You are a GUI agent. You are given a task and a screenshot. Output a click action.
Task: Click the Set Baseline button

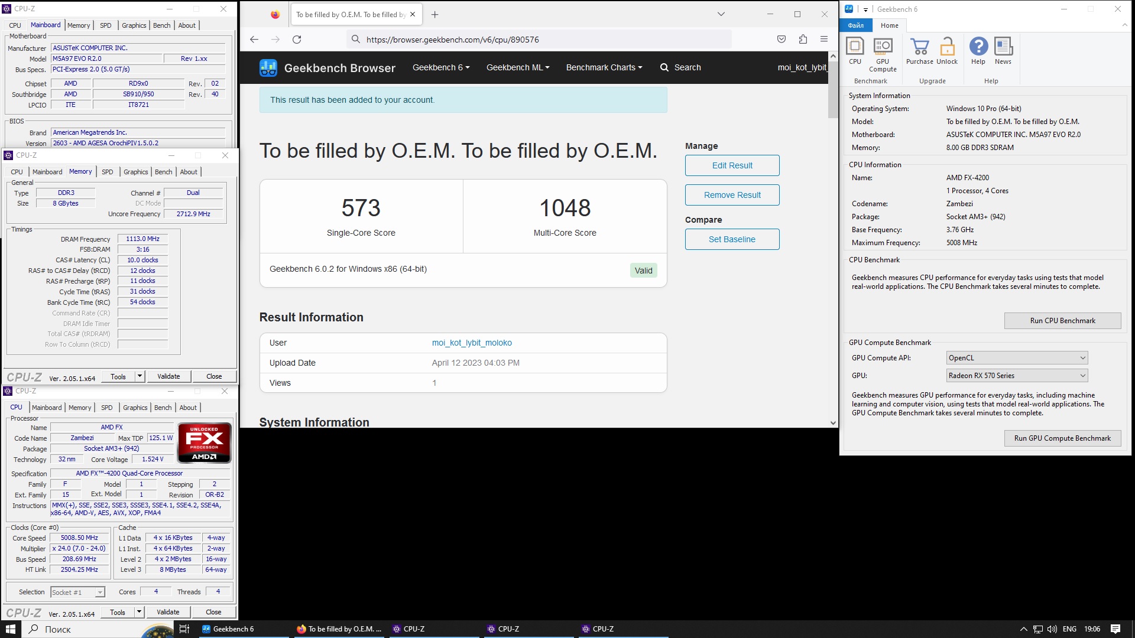pyautogui.click(x=732, y=239)
